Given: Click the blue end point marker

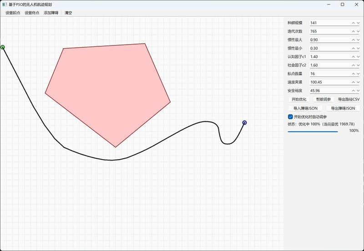Looking at the screenshot, I should 244,122.
